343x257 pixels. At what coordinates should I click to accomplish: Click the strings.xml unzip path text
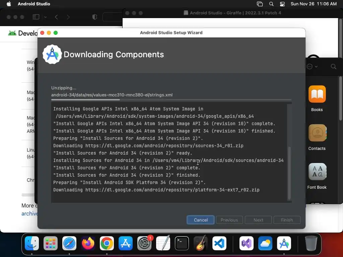point(112,95)
